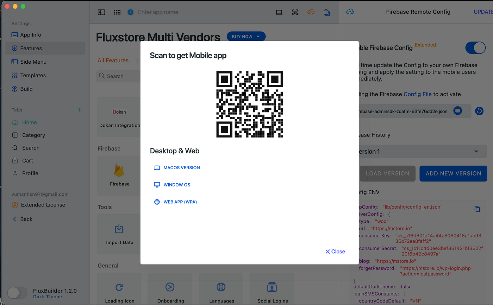This screenshot has height=305, width=493.
Task: Open Build in the sidebar
Action: coord(45,89)
